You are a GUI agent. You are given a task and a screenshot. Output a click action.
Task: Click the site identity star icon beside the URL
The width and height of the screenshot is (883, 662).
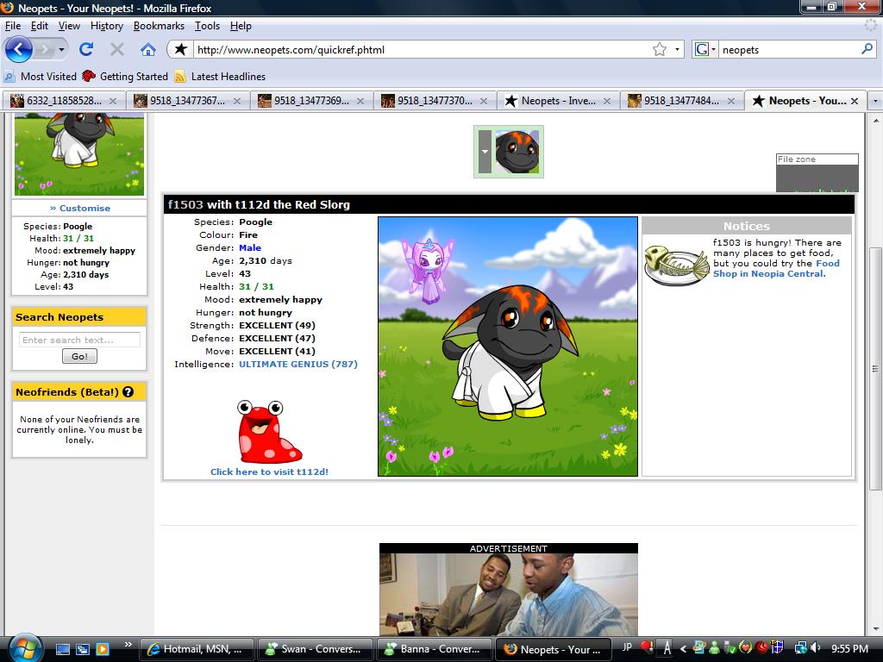pos(180,49)
